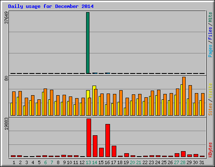Click day label 16 on the x-axis
The image size is (215, 167).
107,162
